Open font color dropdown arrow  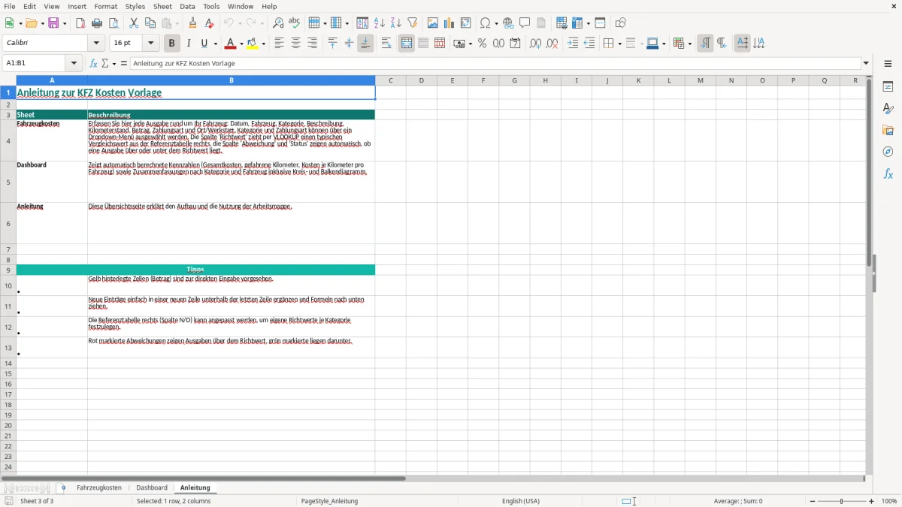[x=242, y=44]
